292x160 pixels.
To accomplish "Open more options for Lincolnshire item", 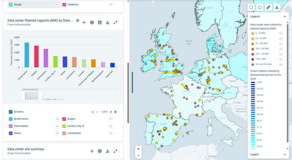I will point(111,133).
